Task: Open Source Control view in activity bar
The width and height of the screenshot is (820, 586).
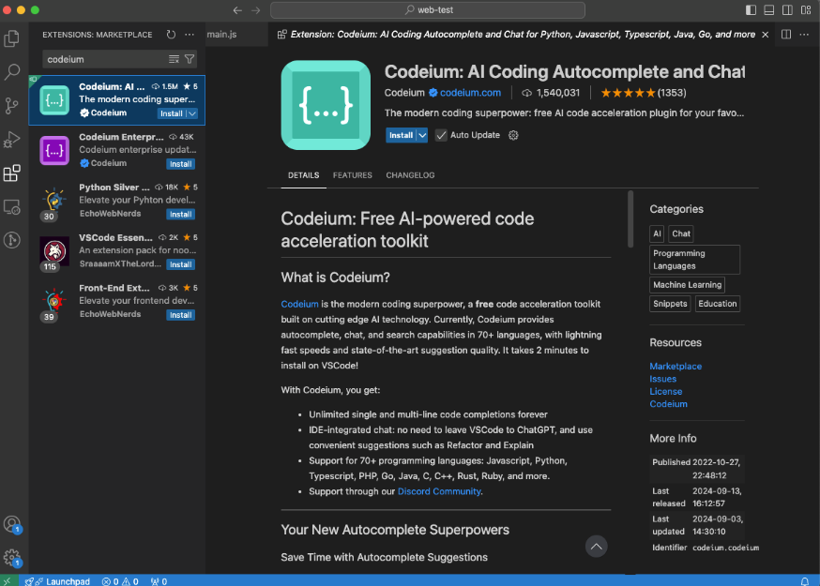Action: 12,105
